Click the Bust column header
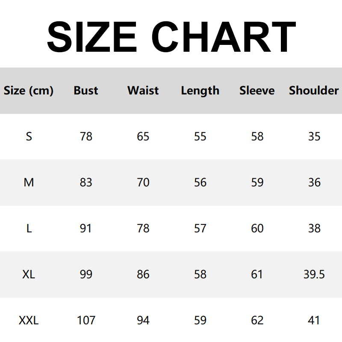Viewport: 342px width, 342px height. point(86,91)
